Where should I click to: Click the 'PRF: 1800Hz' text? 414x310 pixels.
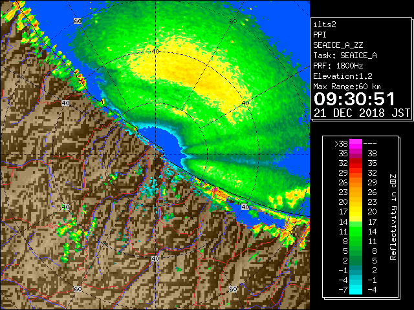pos(338,66)
